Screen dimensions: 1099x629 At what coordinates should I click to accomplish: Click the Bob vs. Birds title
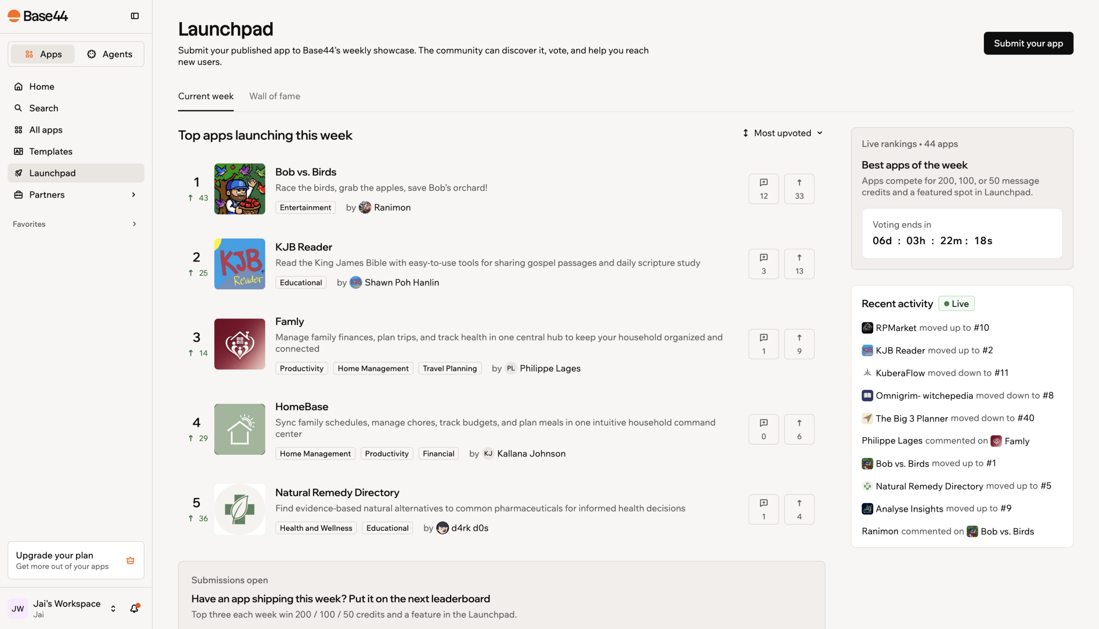click(x=306, y=172)
